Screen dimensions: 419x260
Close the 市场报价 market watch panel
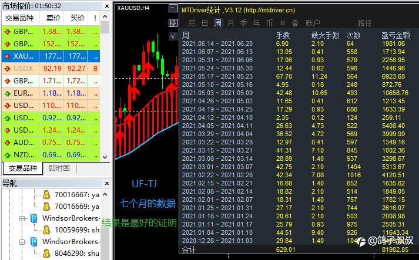coord(107,6)
